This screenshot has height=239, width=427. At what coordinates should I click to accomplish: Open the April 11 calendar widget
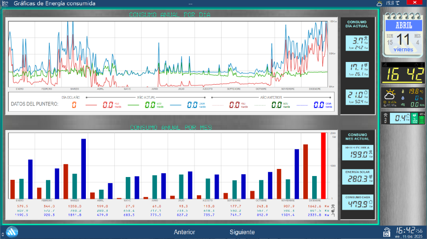403,35
